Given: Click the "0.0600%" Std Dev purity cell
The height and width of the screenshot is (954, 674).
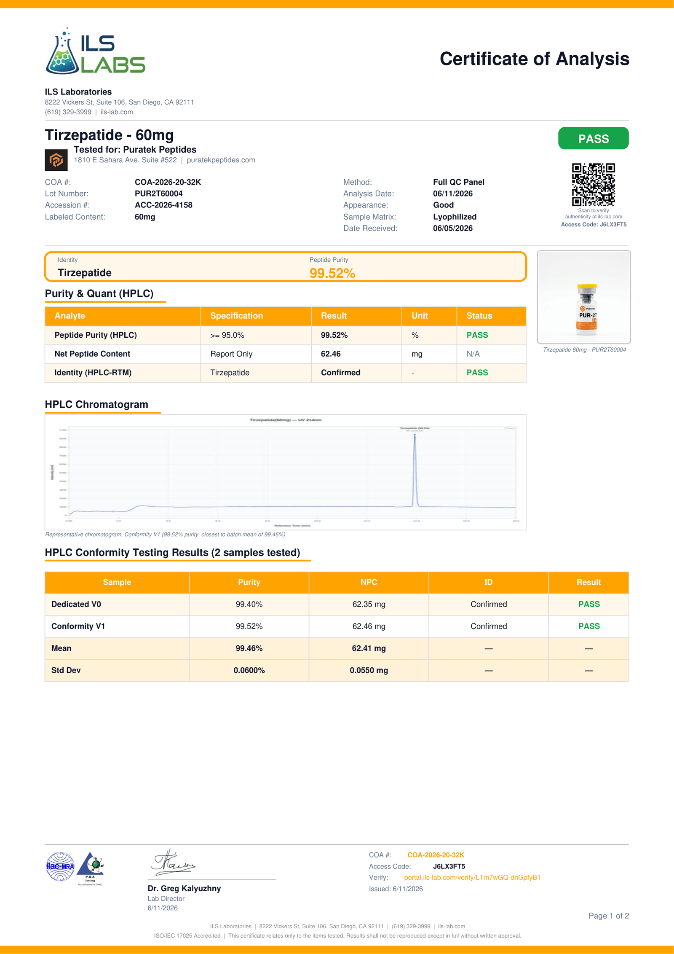Looking at the screenshot, I should [x=249, y=670].
